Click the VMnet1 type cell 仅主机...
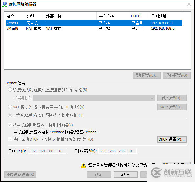 [x=34, y=23]
